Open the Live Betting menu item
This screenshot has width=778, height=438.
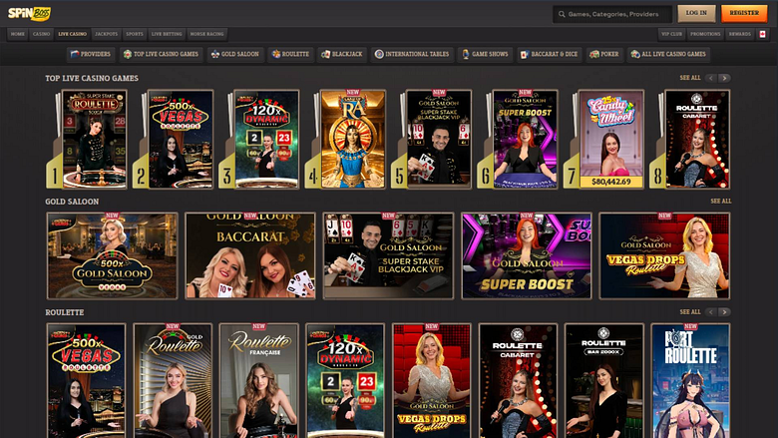(167, 34)
